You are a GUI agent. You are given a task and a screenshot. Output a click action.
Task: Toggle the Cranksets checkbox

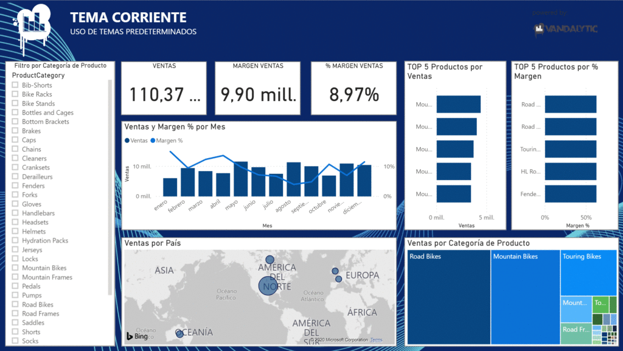tap(15, 167)
